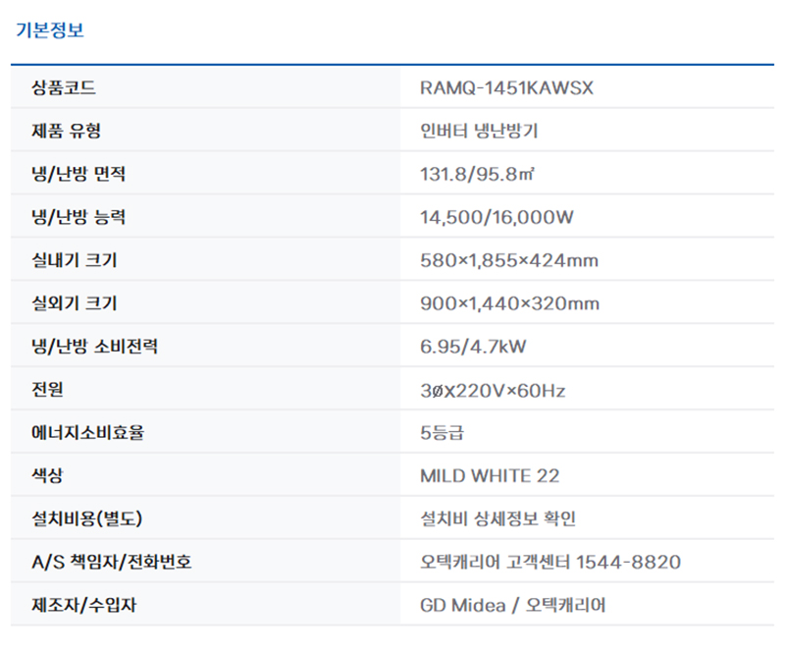Select the 냉/난방 면적 label
The width and height of the screenshot is (785, 652).
pos(78,175)
